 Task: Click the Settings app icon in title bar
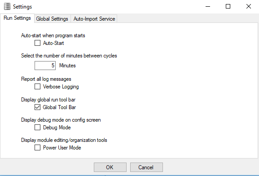pos(7,7)
